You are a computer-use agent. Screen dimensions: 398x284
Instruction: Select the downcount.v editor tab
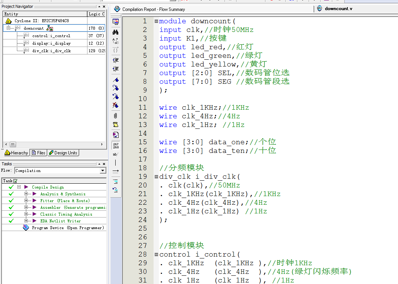click(338, 9)
